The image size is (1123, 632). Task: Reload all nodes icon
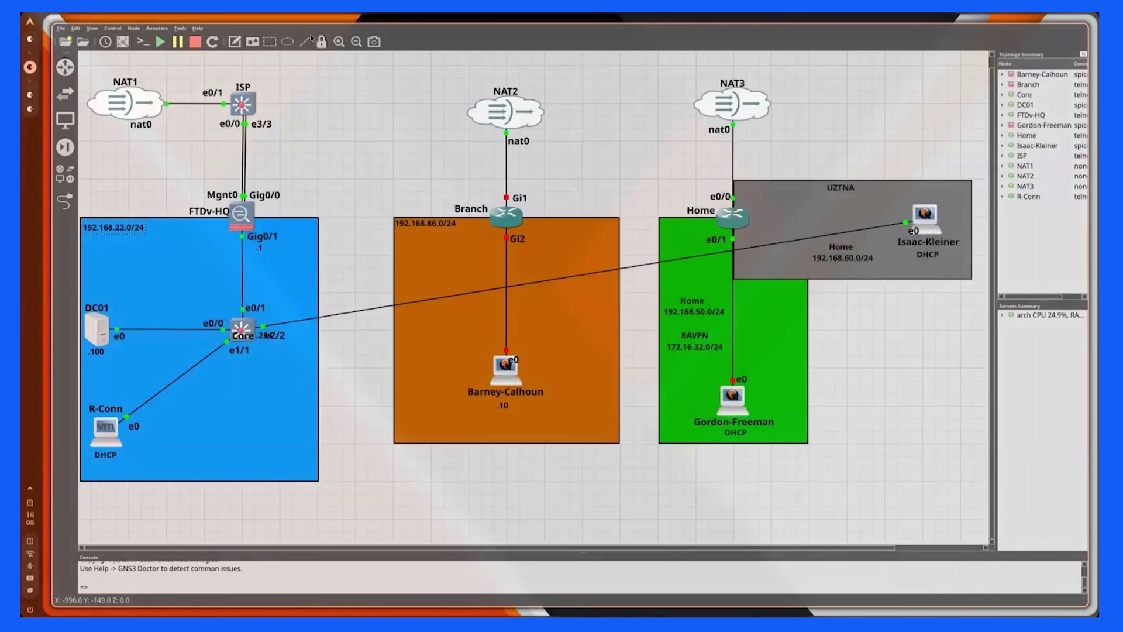coord(212,42)
